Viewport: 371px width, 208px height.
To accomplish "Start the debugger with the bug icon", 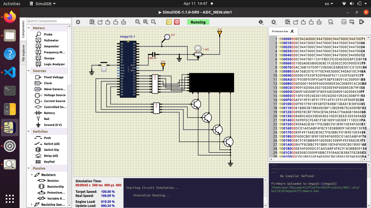I will pyautogui.click(x=361, y=22).
